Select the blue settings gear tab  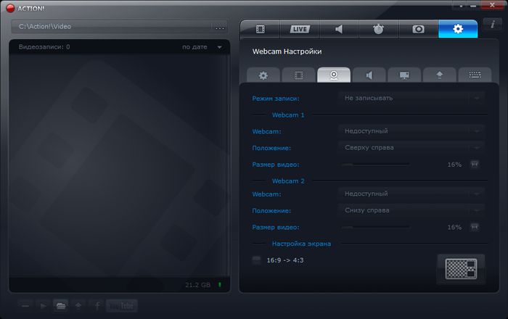(x=458, y=29)
